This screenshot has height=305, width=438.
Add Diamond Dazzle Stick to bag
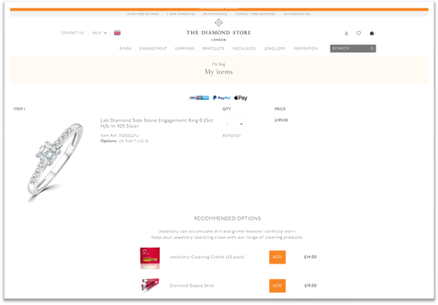pyautogui.click(x=278, y=286)
